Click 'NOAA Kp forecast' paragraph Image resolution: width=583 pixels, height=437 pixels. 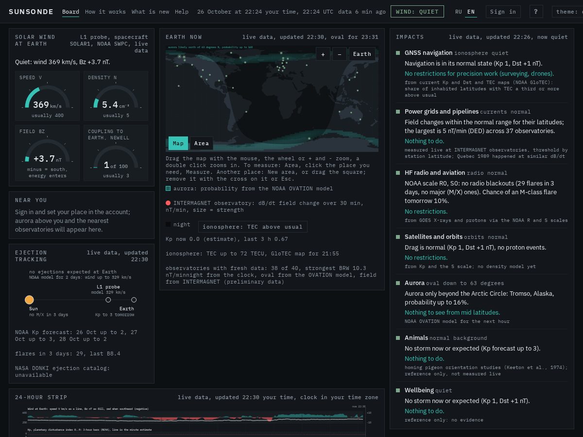(76, 336)
